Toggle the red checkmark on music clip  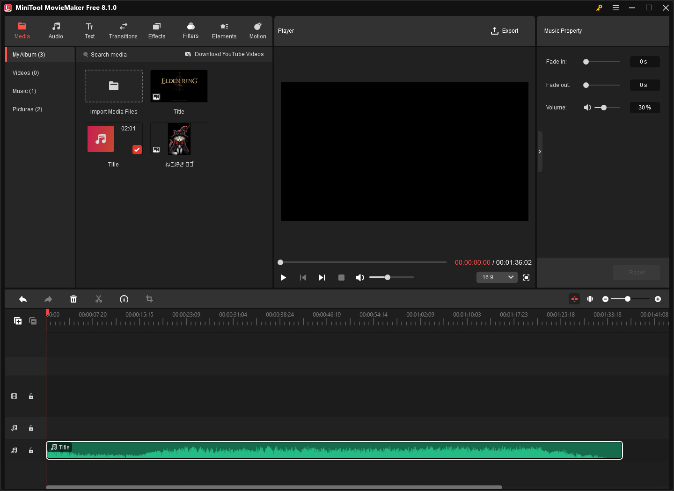tap(137, 150)
